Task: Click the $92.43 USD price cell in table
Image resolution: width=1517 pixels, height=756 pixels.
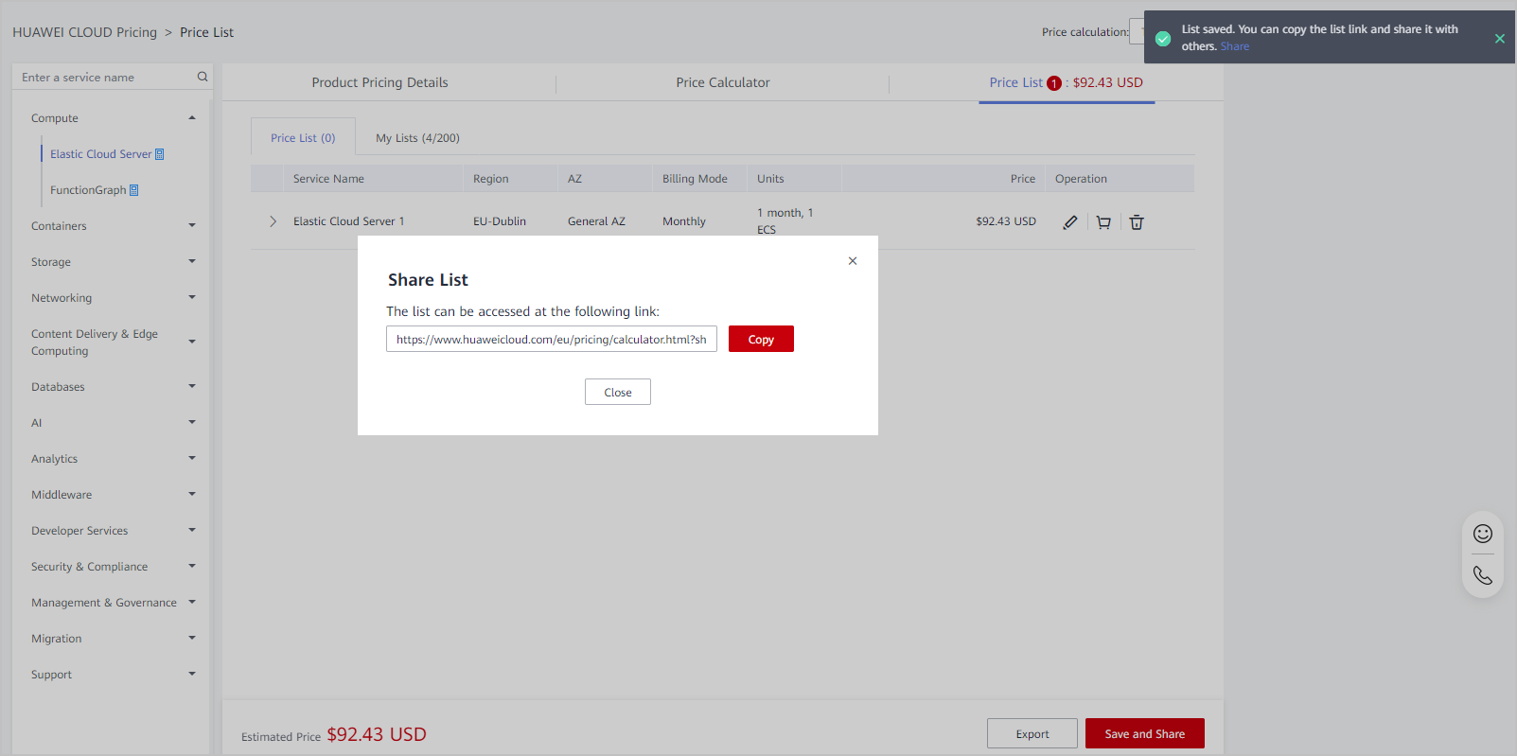Action: coord(1006,221)
